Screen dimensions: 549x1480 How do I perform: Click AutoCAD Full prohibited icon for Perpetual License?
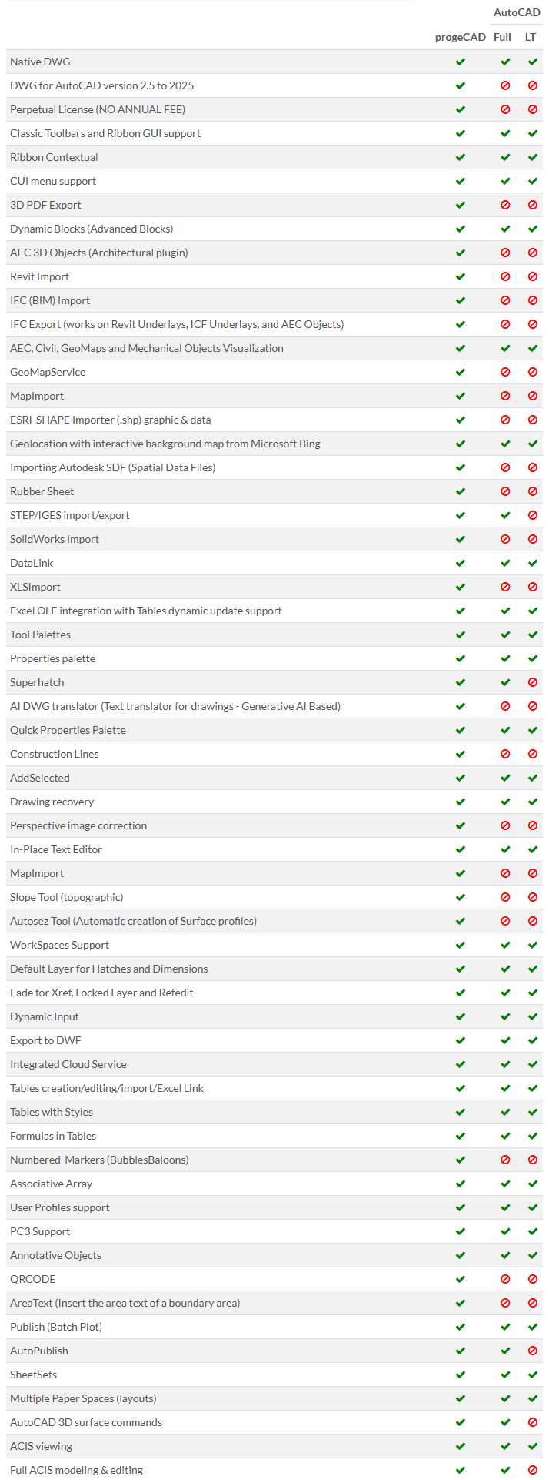pos(505,109)
